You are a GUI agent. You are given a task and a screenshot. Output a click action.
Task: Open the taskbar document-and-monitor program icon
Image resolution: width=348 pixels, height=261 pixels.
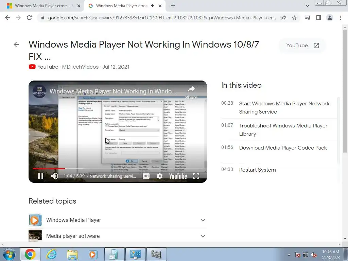pyautogui.click(x=114, y=254)
